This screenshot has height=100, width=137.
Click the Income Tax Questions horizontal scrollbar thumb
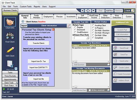pos(76,61)
